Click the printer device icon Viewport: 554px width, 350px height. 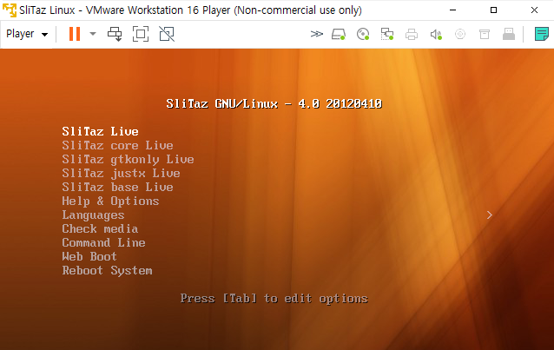tap(412, 34)
